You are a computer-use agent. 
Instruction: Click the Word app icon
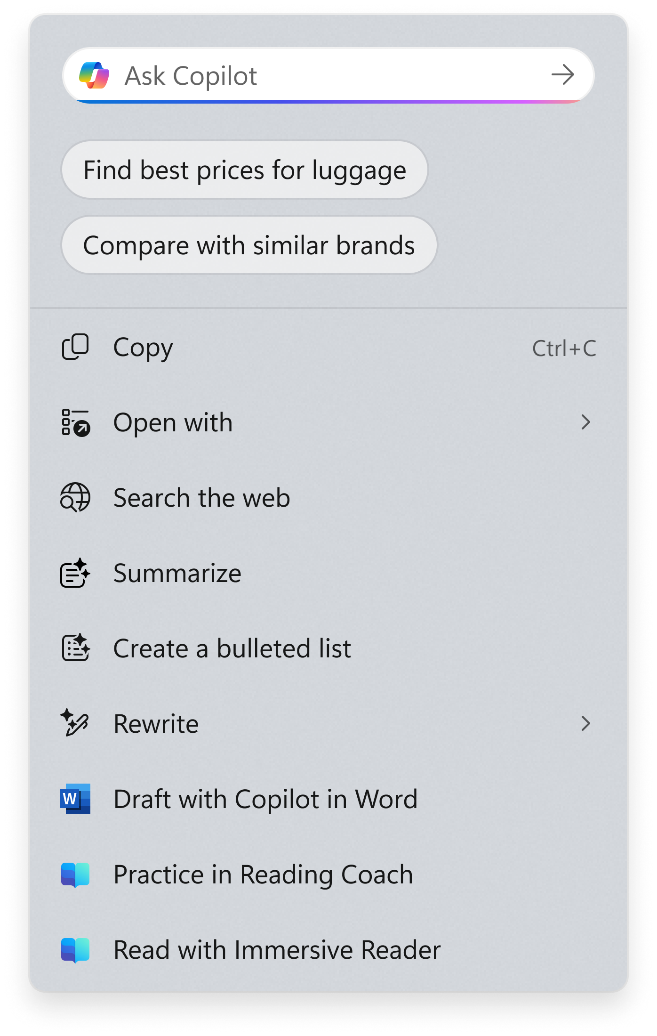tap(75, 799)
